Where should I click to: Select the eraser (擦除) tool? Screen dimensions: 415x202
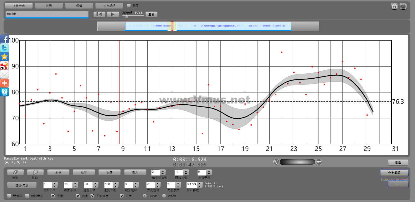15,172
